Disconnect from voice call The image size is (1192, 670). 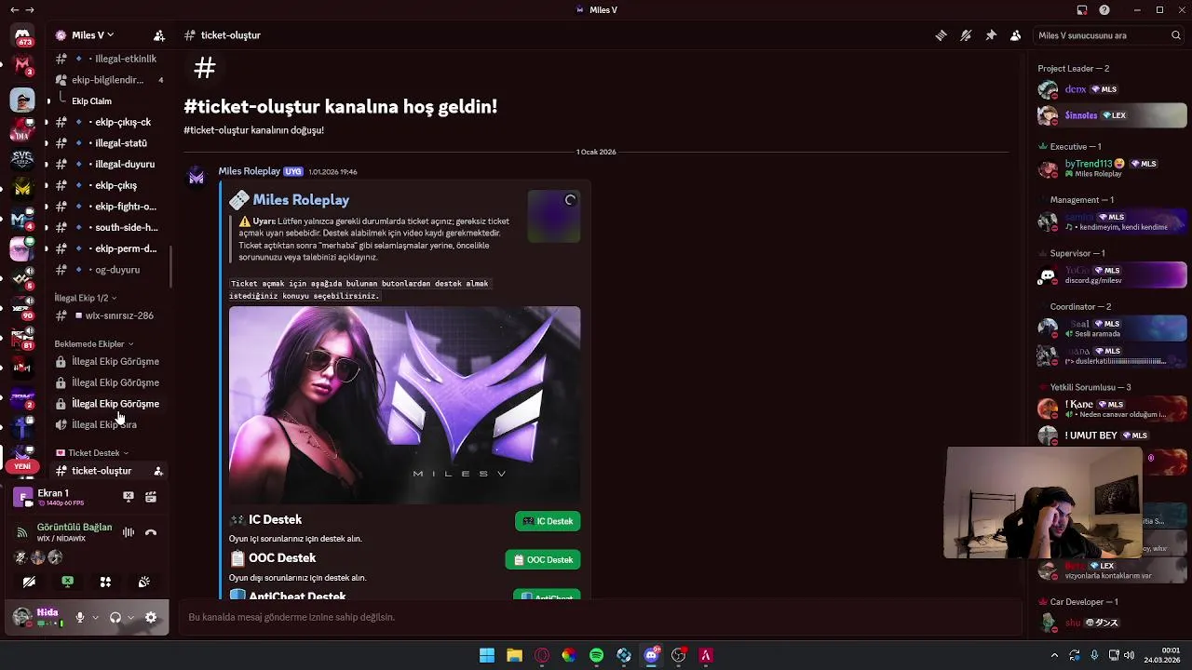point(151,532)
